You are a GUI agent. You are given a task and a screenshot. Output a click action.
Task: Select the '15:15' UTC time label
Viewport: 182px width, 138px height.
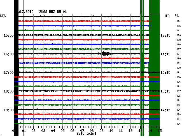(x=165, y=73)
